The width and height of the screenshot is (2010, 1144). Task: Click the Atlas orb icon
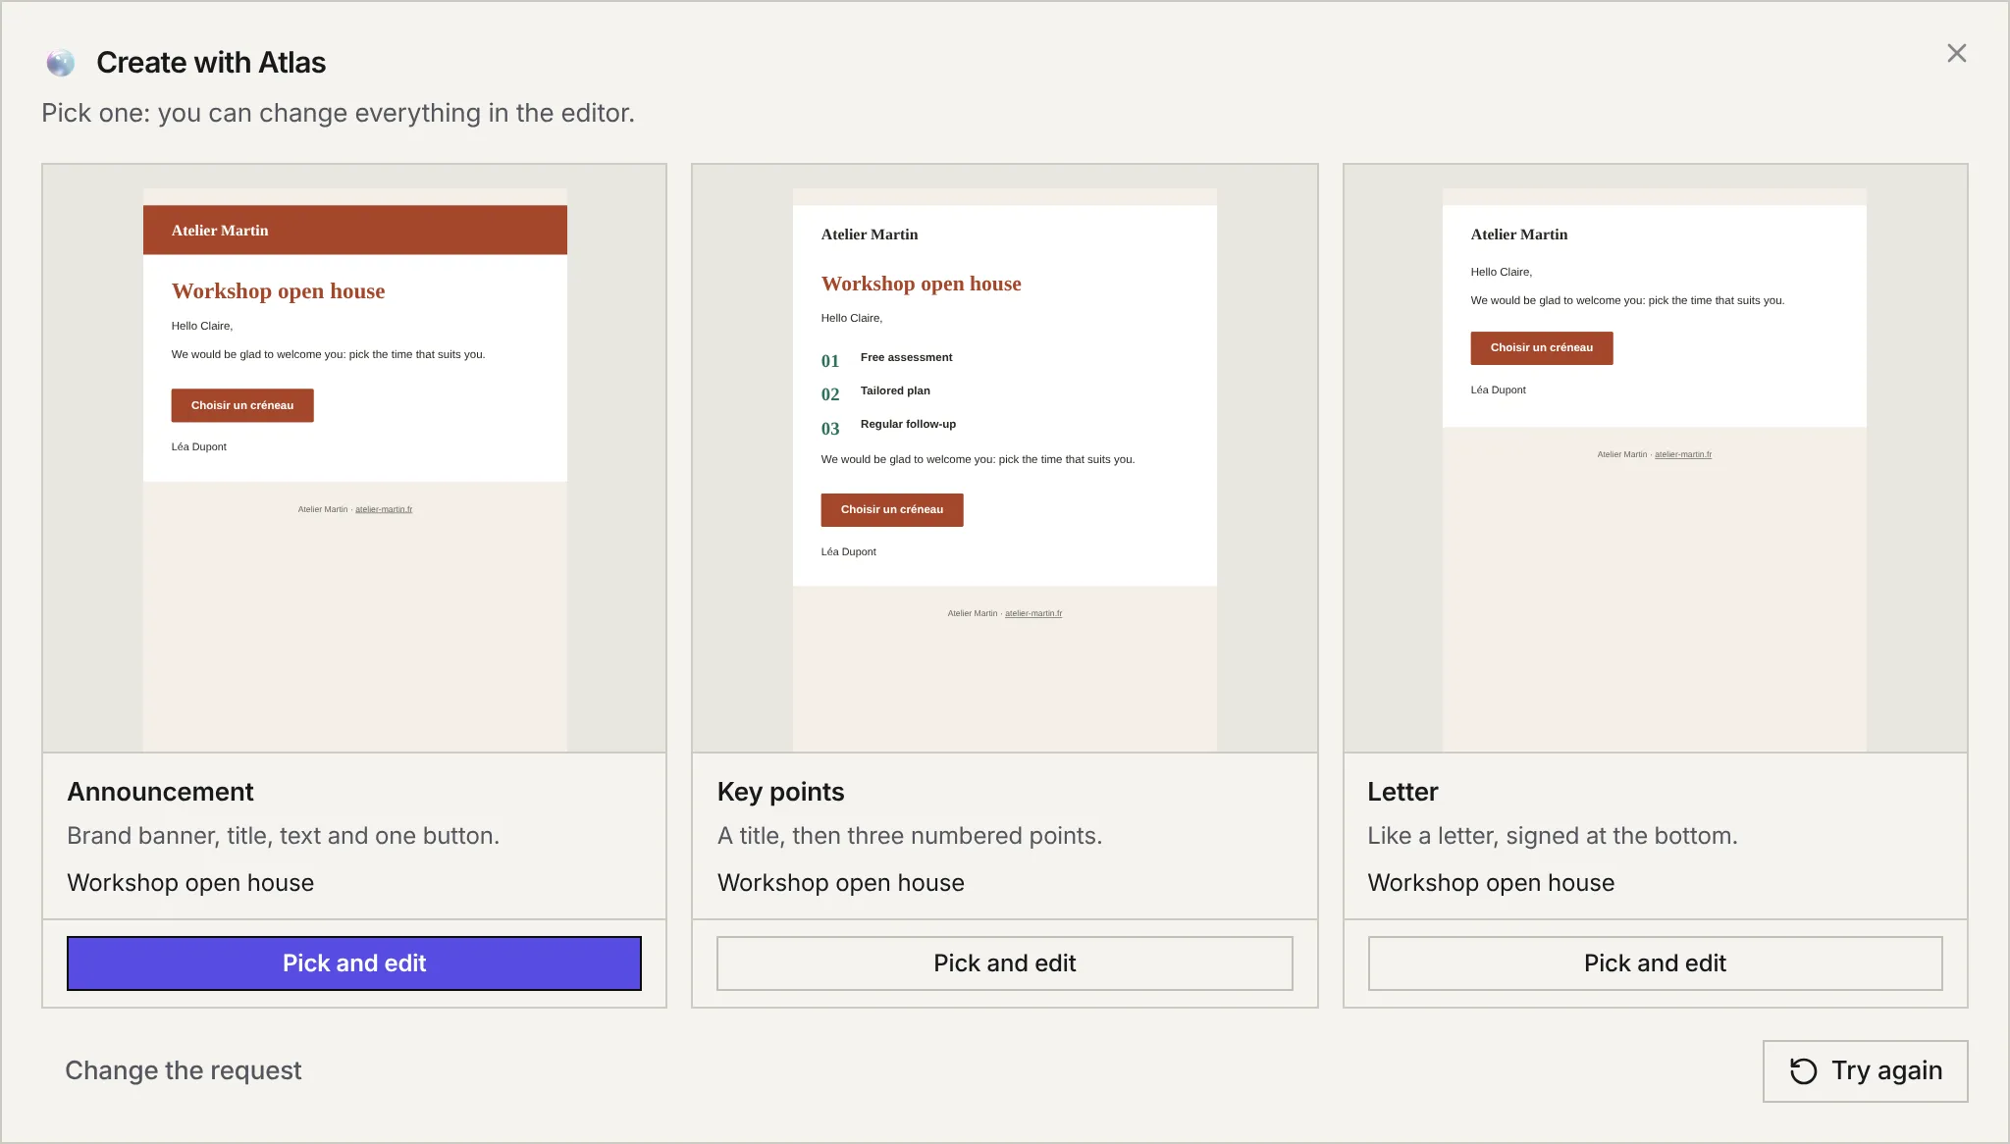point(61,63)
